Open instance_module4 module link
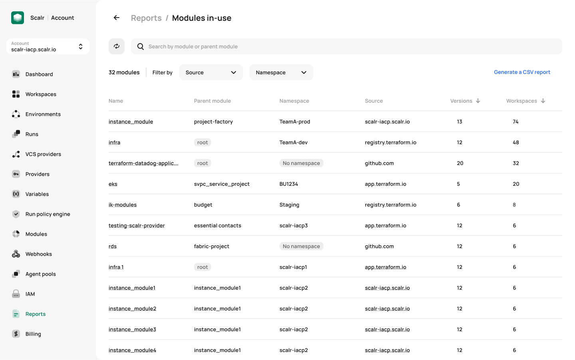The image size is (575, 360). [x=132, y=350]
